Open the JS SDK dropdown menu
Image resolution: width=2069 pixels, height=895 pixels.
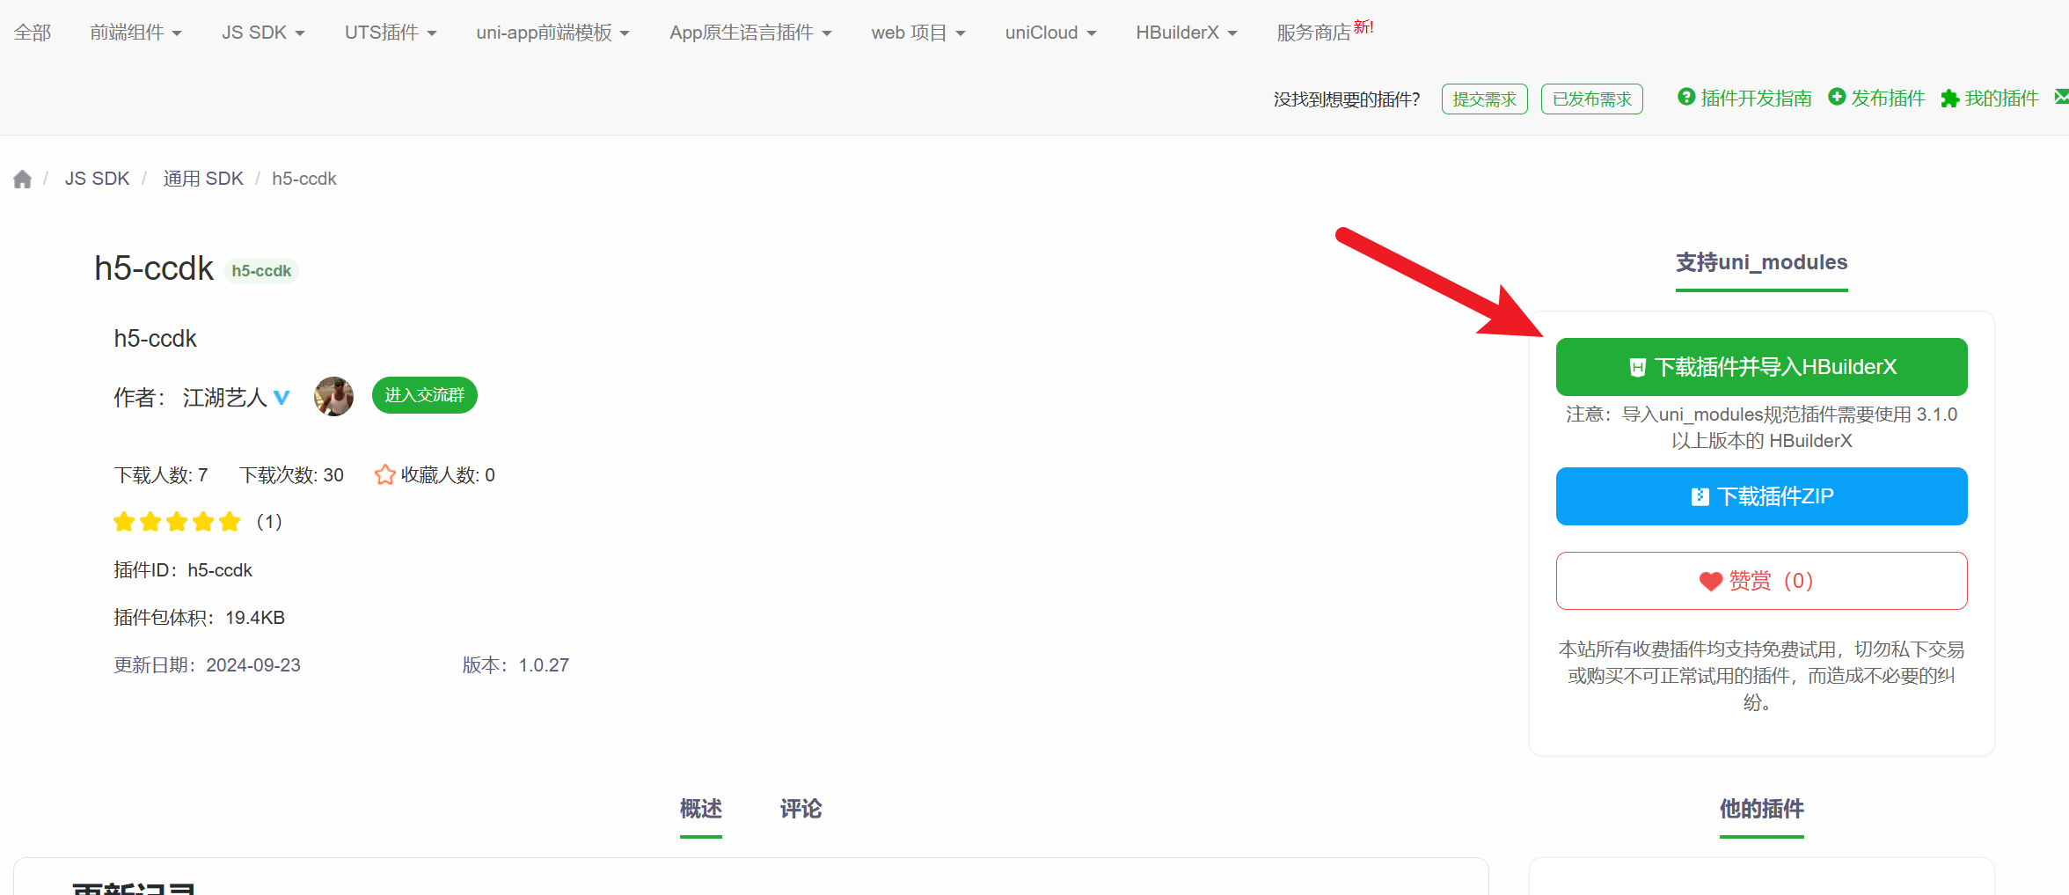(x=263, y=33)
